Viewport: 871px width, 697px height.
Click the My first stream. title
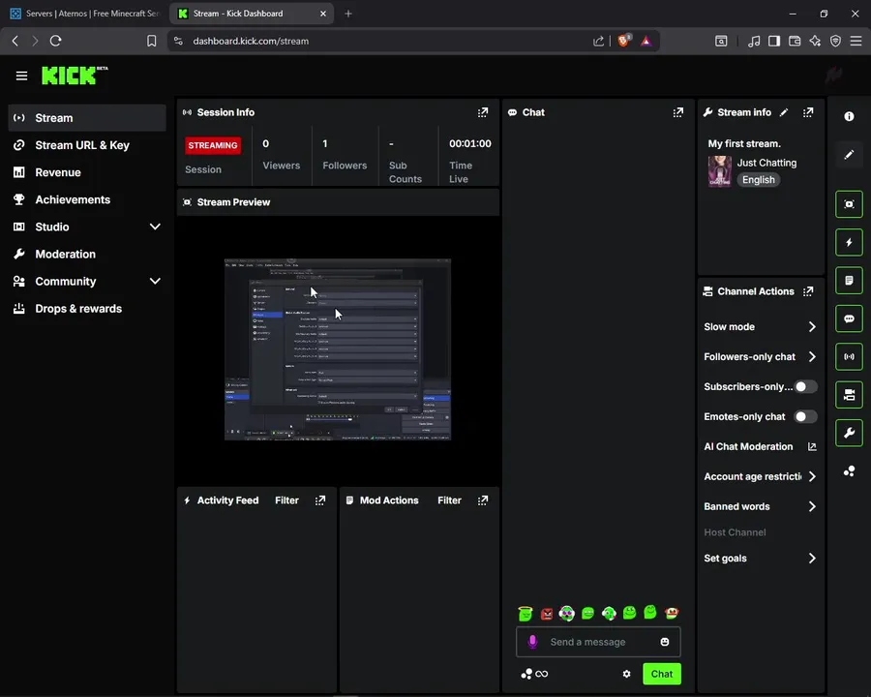point(744,143)
